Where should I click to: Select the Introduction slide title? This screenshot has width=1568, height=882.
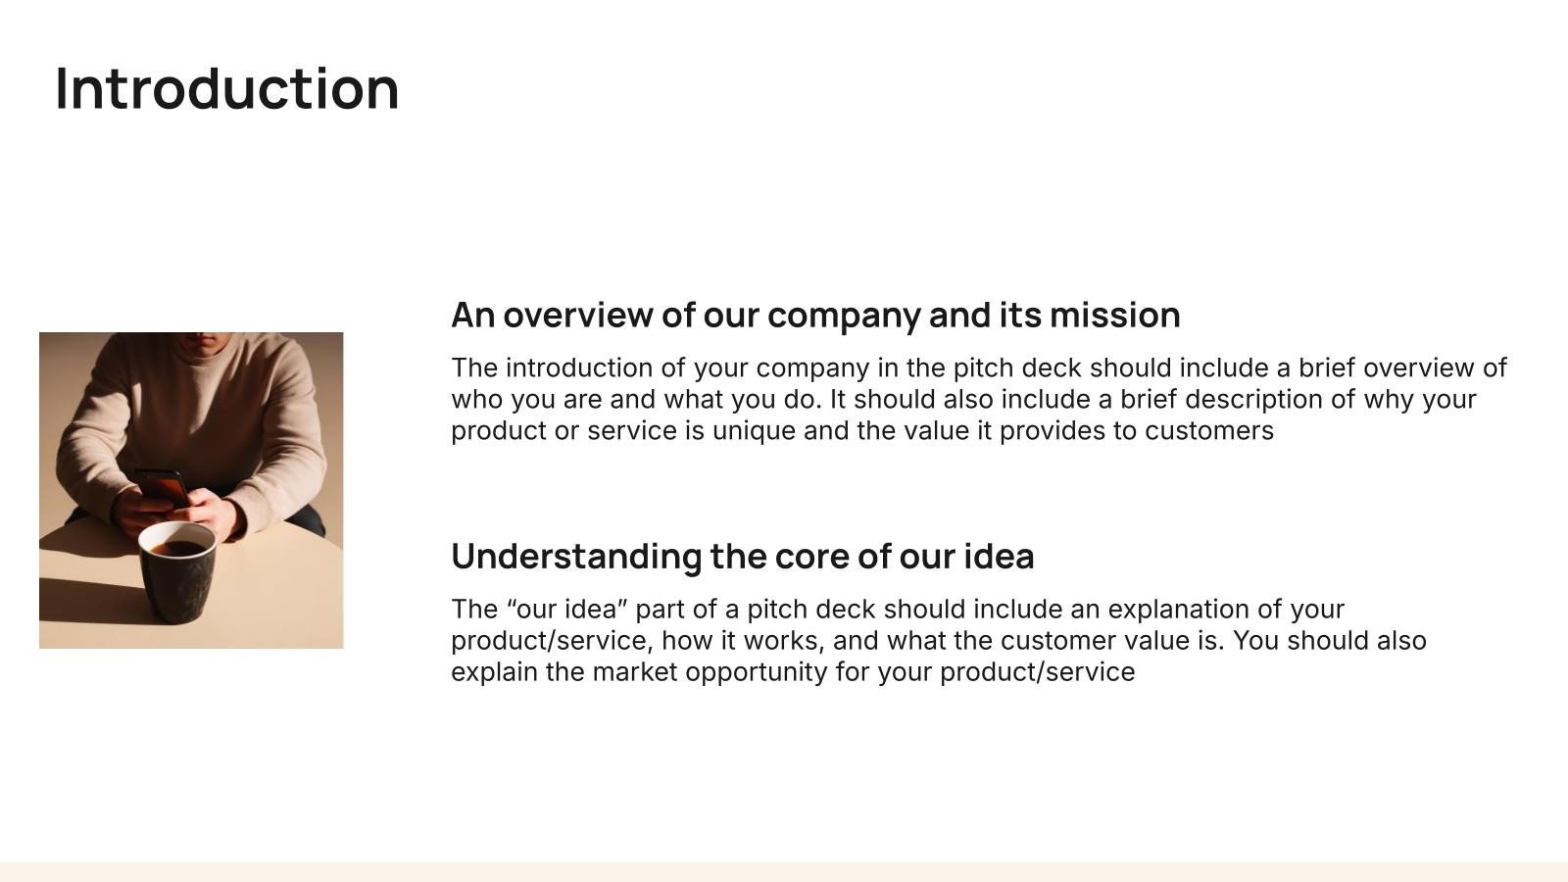coord(227,88)
